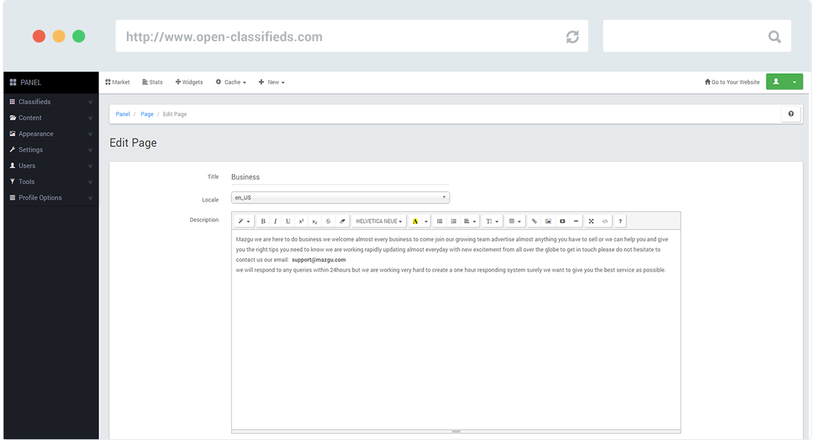Insert an unordered bullet list
The height and width of the screenshot is (440, 816).
click(440, 221)
